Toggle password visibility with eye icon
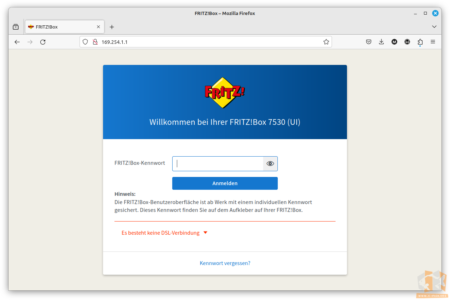Viewport: 450px width, 300px height. [x=270, y=164]
